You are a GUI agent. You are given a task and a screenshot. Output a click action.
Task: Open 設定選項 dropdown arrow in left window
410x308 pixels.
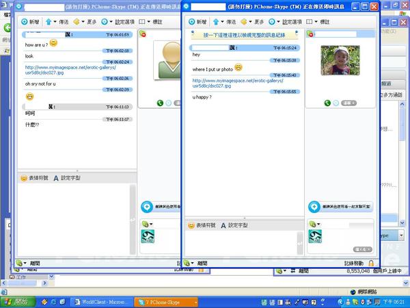(x=111, y=22)
